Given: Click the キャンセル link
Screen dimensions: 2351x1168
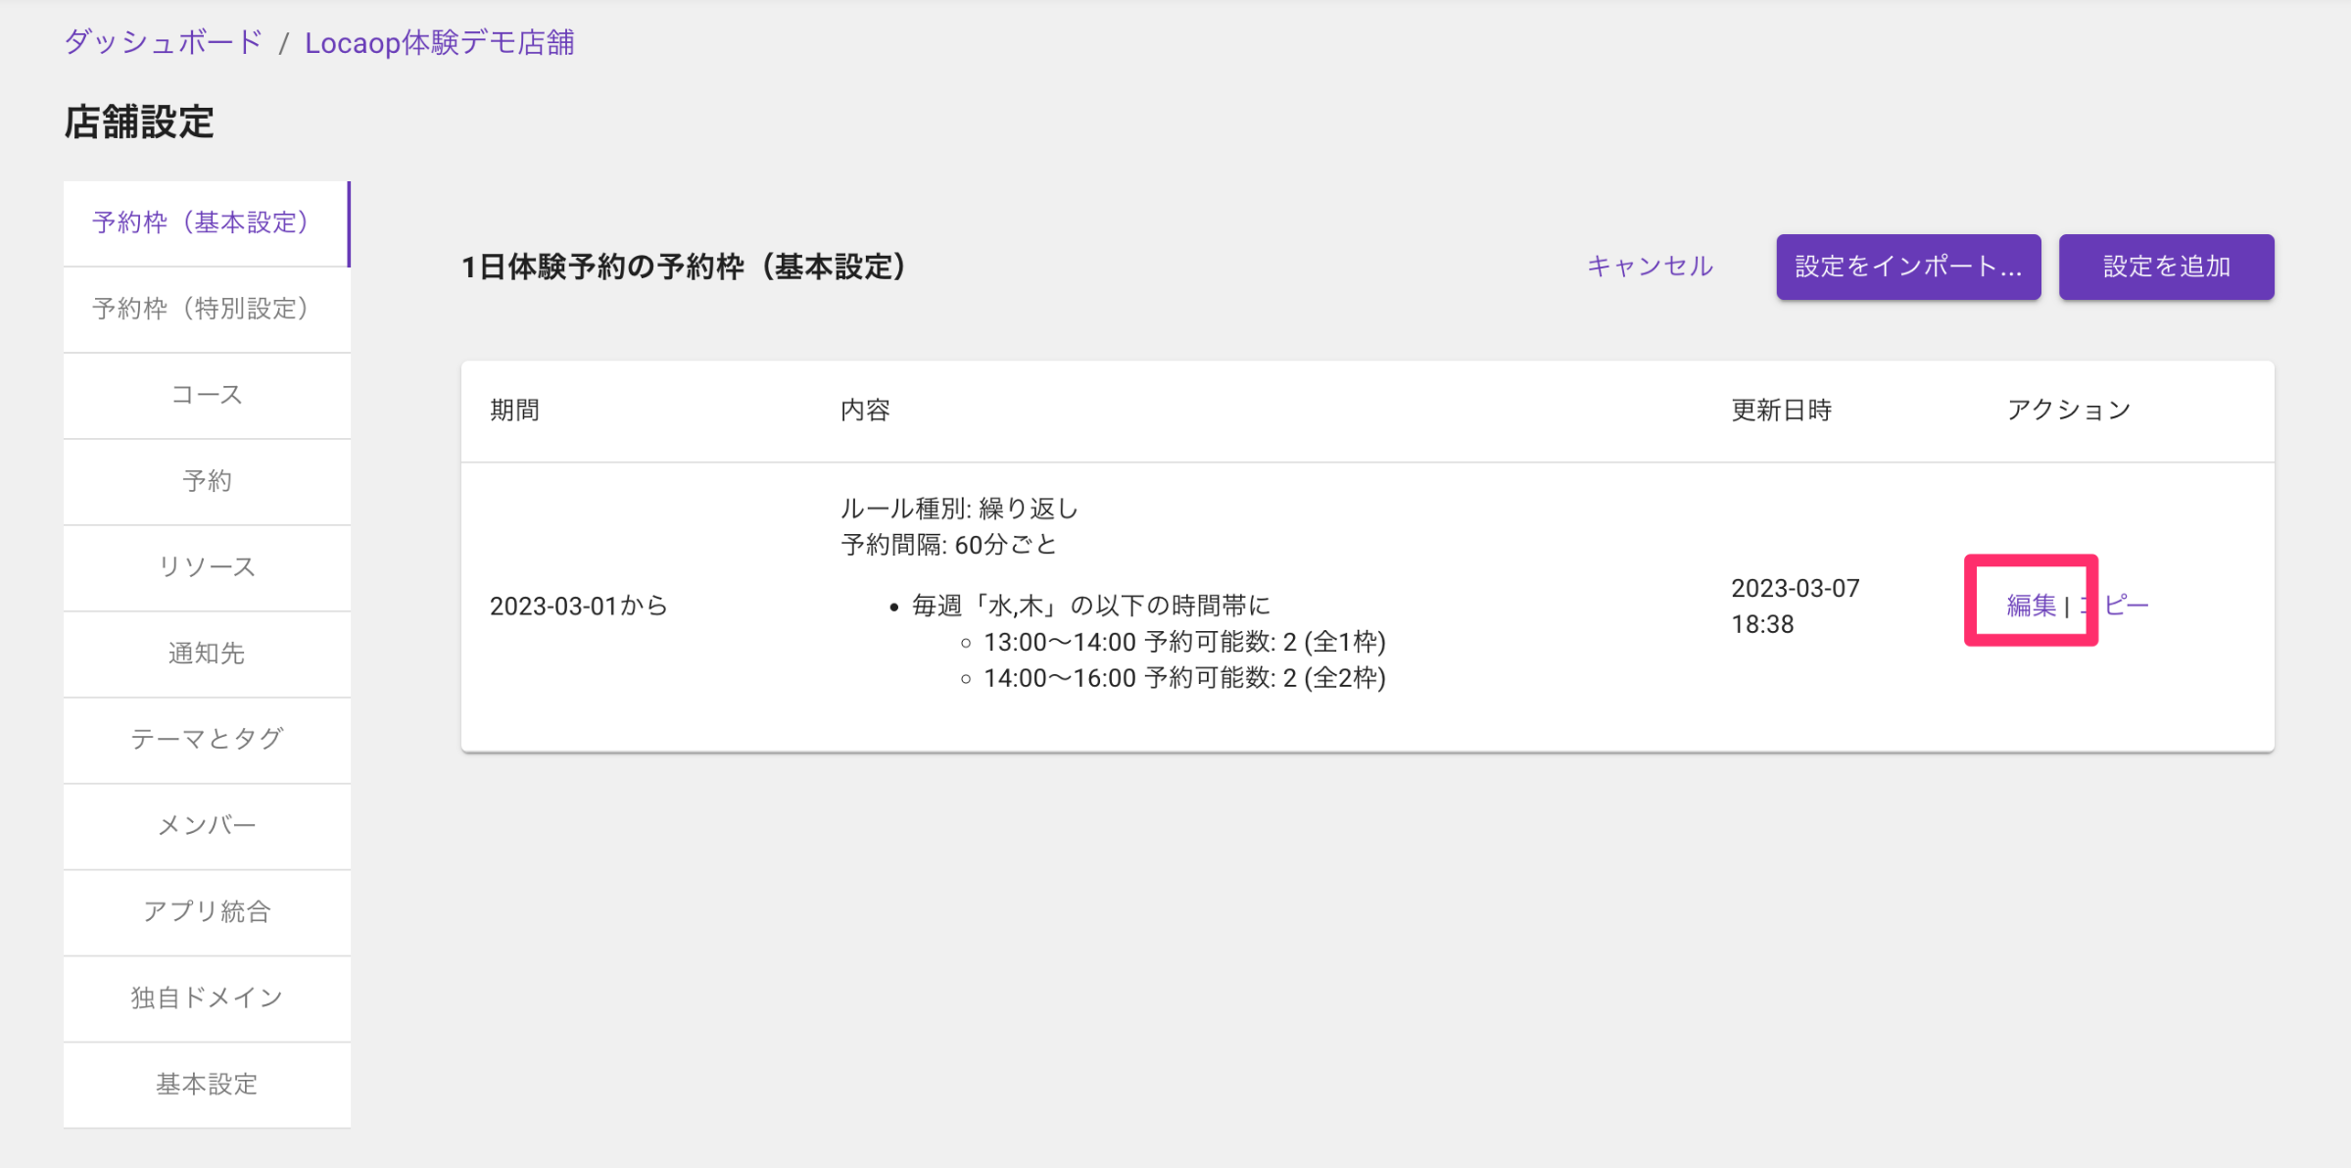Looking at the screenshot, I should coord(1650,267).
